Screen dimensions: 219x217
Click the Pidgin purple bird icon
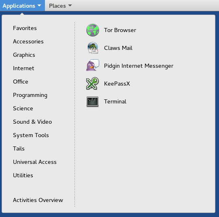[x=93, y=65]
